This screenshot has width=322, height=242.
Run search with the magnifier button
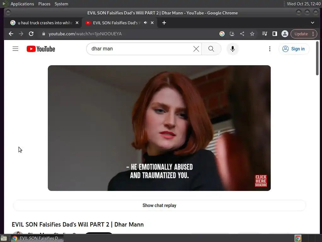pyautogui.click(x=211, y=49)
